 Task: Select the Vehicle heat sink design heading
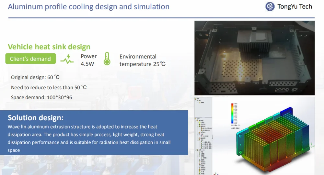click(x=49, y=47)
